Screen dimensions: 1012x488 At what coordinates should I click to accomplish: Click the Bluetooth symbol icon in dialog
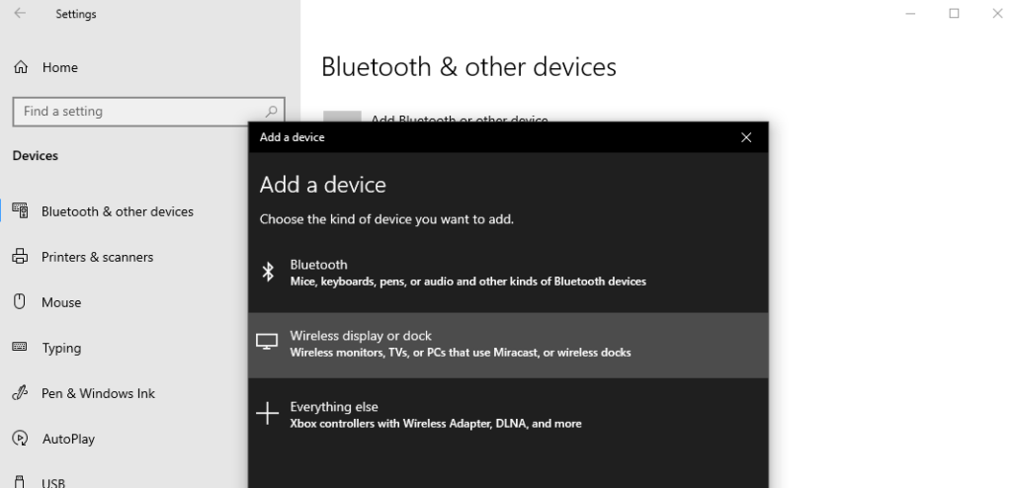click(268, 272)
